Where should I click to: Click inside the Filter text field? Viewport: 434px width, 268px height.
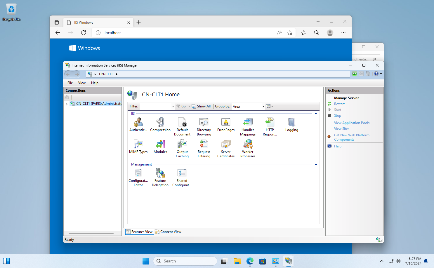157,107
